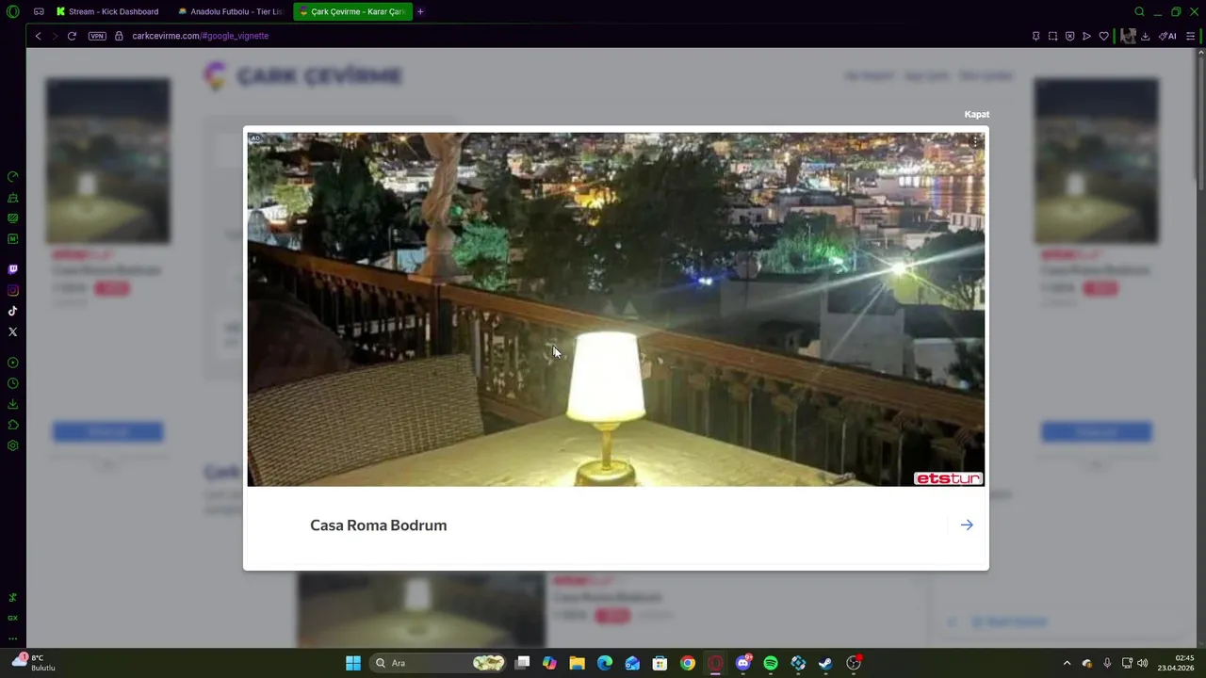Open Easy Setup sliders icon
The height and width of the screenshot is (678, 1206).
[1190, 36]
